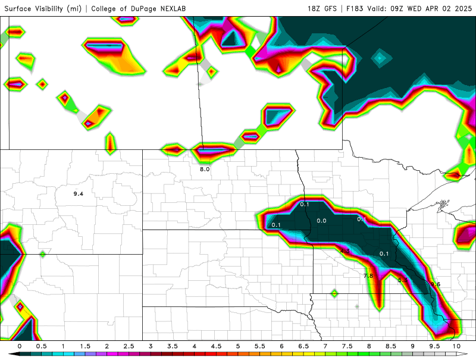Click the 3.5 tick label on color scale
Viewport: 476px width, 357px height.
tap(173, 346)
